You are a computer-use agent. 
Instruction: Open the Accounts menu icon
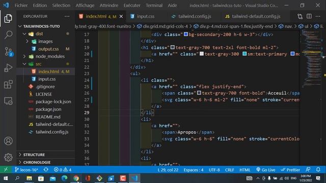click(8, 141)
